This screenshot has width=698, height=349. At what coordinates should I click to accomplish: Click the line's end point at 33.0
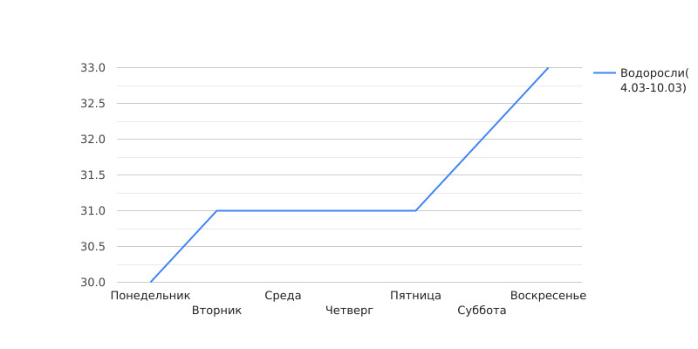click(548, 68)
